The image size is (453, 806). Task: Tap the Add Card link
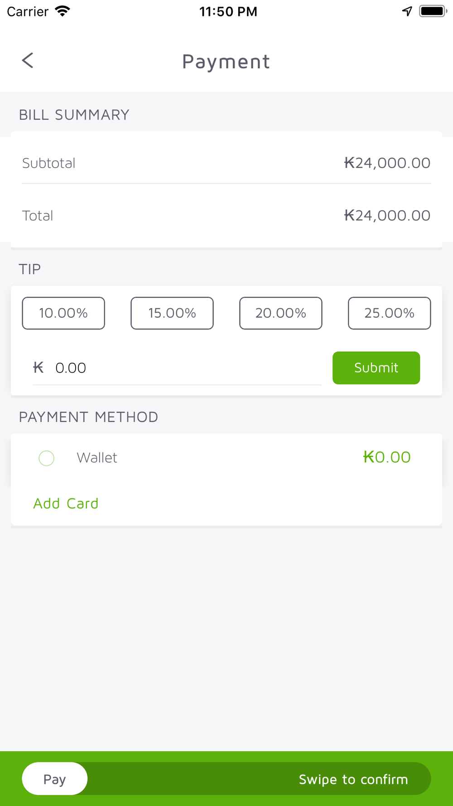click(x=66, y=503)
